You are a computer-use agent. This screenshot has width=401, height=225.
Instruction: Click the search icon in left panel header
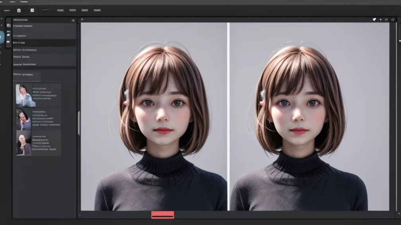coord(73,20)
